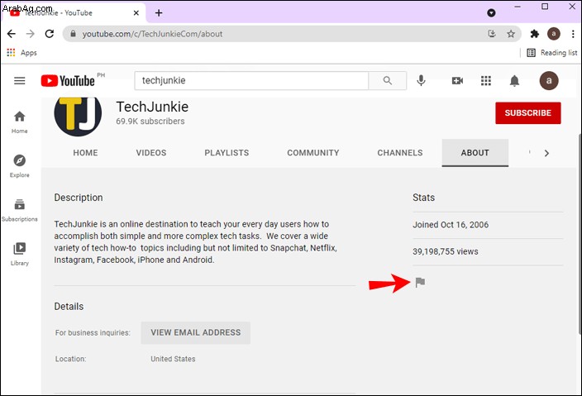The height and width of the screenshot is (396, 582).
Task: Select the ABOUT tab
Action: tap(475, 153)
